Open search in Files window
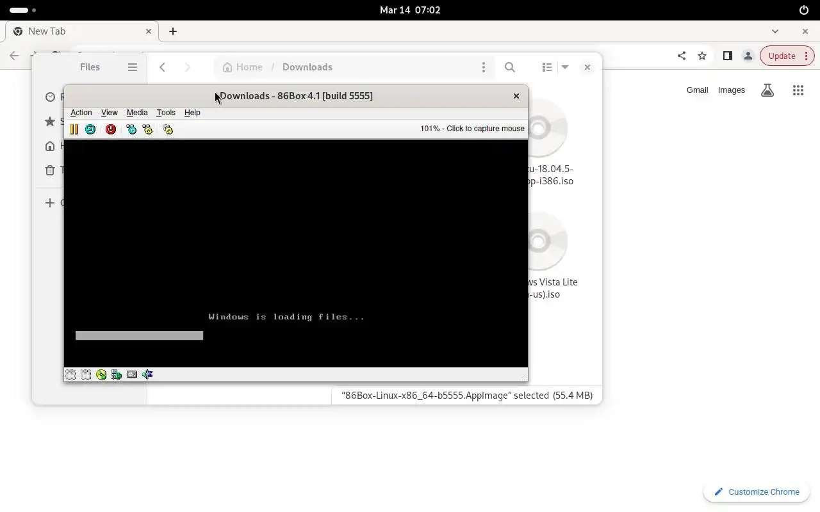The height and width of the screenshot is (512, 820). click(x=510, y=67)
